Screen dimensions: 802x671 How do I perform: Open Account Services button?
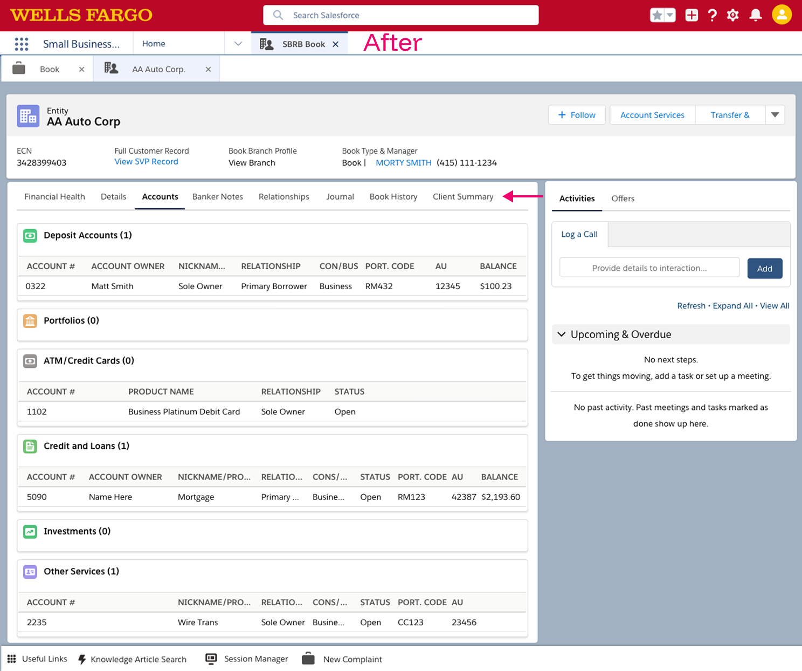coord(652,115)
